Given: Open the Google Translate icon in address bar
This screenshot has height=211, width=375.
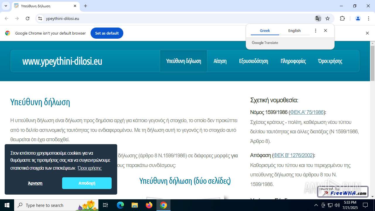Looking at the screenshot, I should (318, 18).
